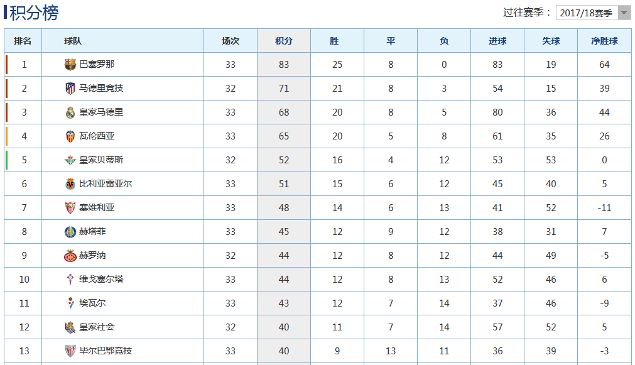
Task: Click the season selector dropdown arrow
Action: tap(624, 13)
